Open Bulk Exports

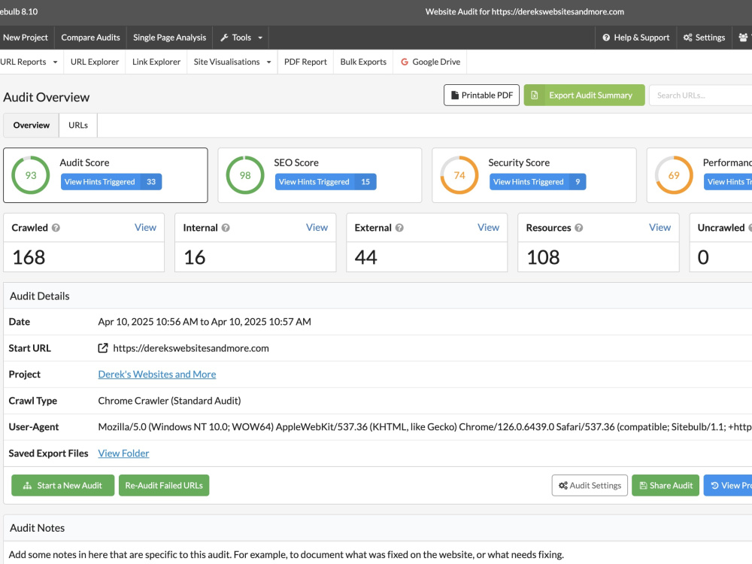coord(363,62)
